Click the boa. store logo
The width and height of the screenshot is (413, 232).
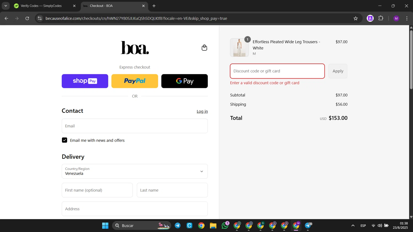(x=135, y=48)
